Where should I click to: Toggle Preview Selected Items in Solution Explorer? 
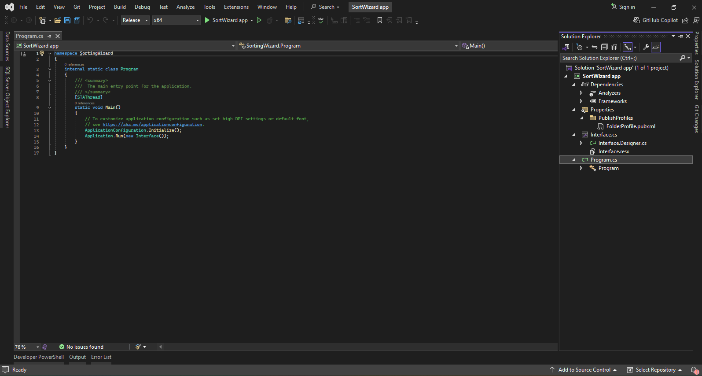pos(656,47)
